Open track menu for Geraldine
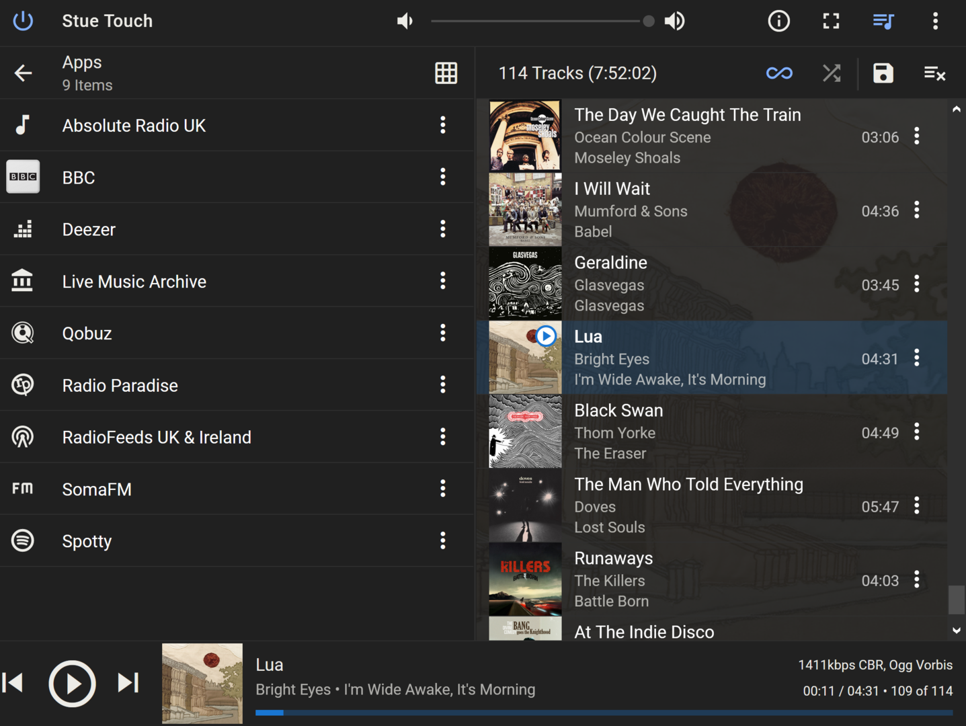This screenshot has width=966, height=726. coord(917,284)
